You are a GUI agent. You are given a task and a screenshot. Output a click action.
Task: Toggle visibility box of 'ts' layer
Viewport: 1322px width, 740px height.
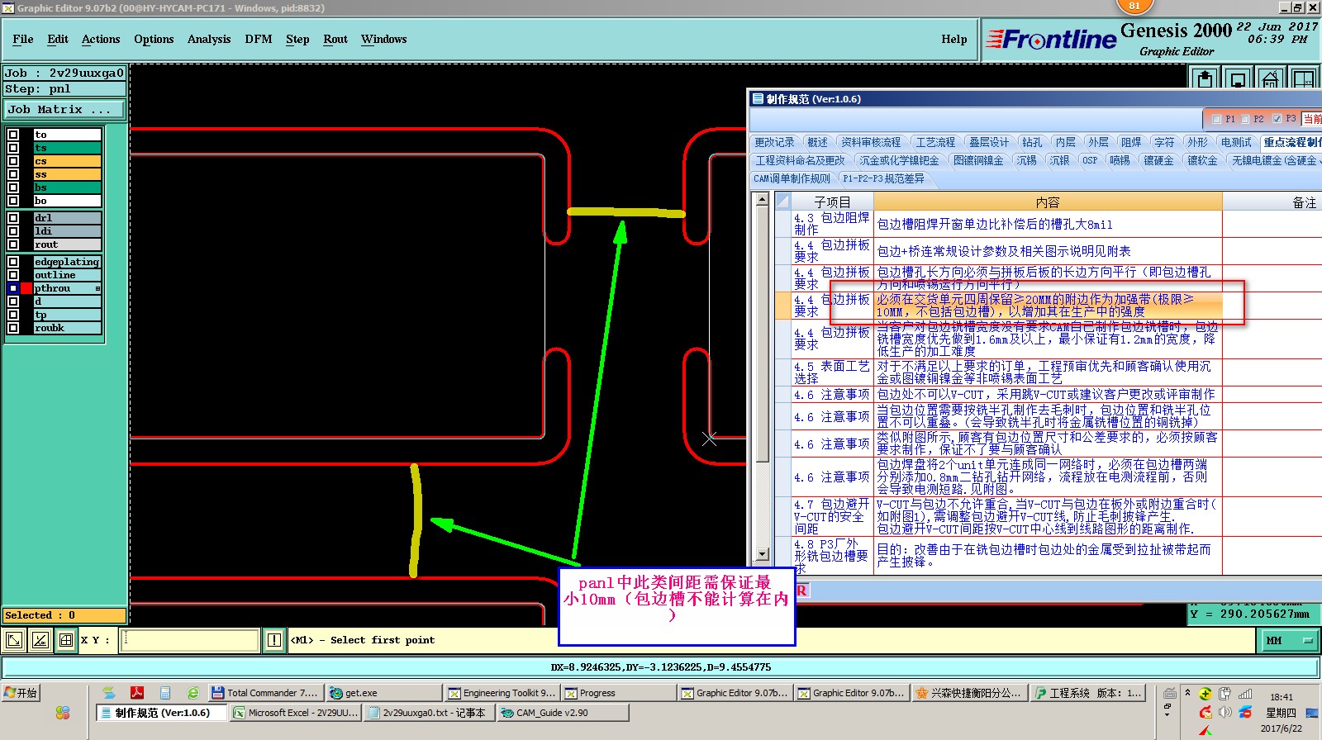(13, 148)
